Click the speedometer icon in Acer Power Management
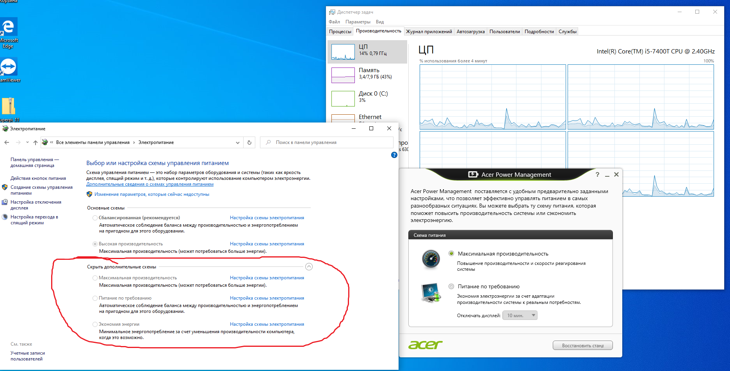The image size is (730, 371). (431, 259)
